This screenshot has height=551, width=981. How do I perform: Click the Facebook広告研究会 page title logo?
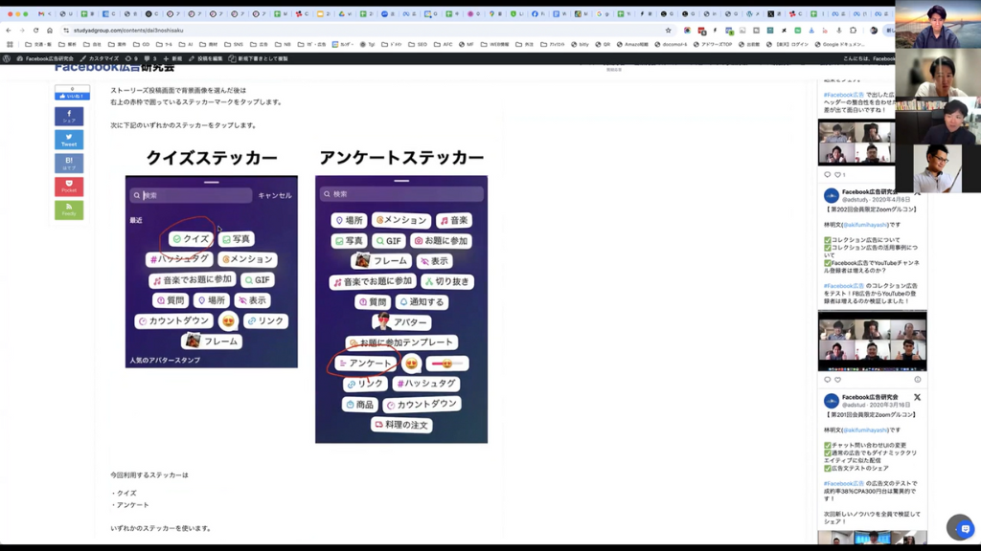114,67
